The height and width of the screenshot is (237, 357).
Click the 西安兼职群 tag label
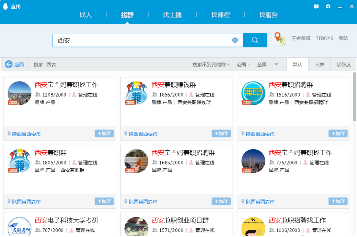coord(72,170)
